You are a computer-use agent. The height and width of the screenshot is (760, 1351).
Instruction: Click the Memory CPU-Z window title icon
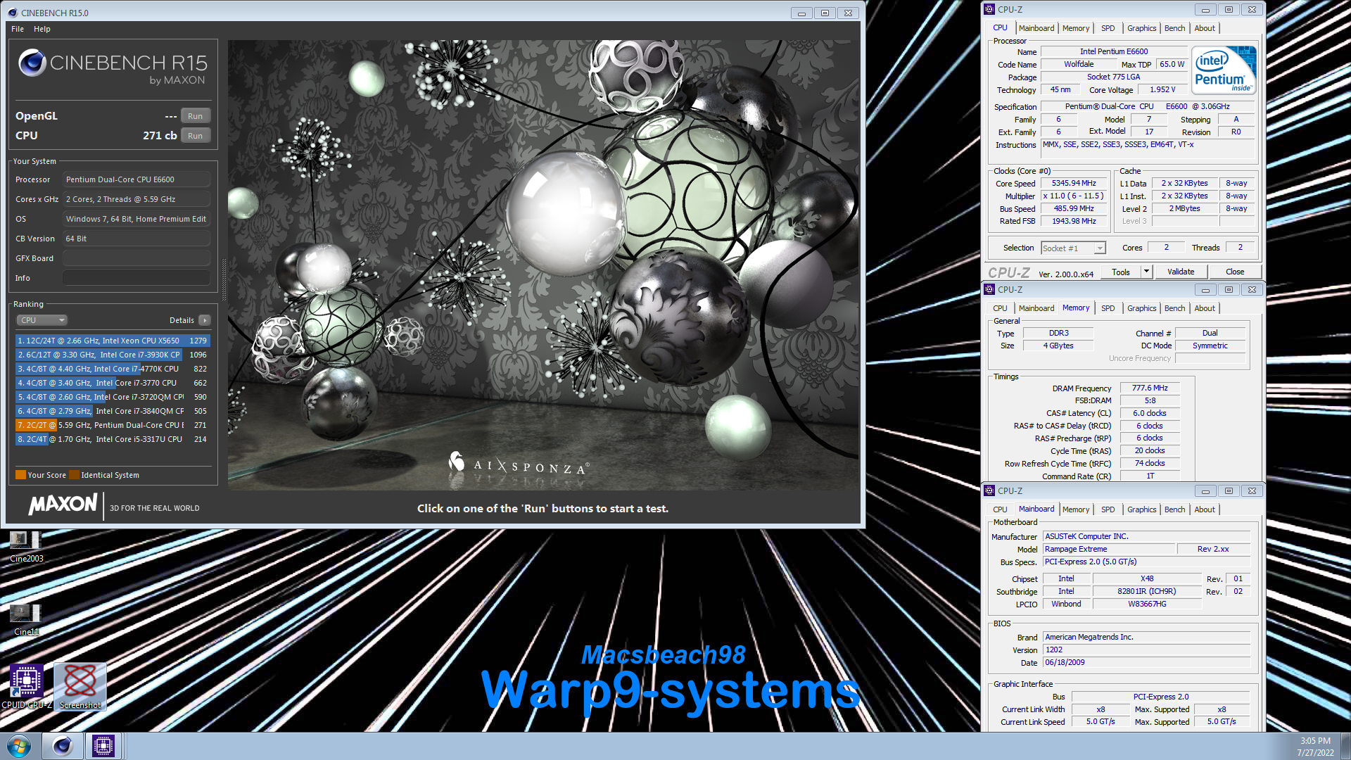tap(989, 289)
